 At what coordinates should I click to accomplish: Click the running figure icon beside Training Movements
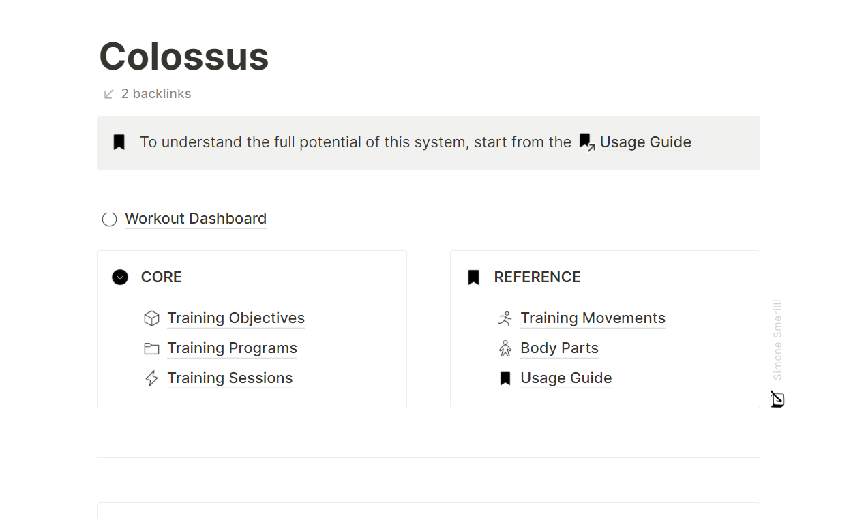point(505,318)
